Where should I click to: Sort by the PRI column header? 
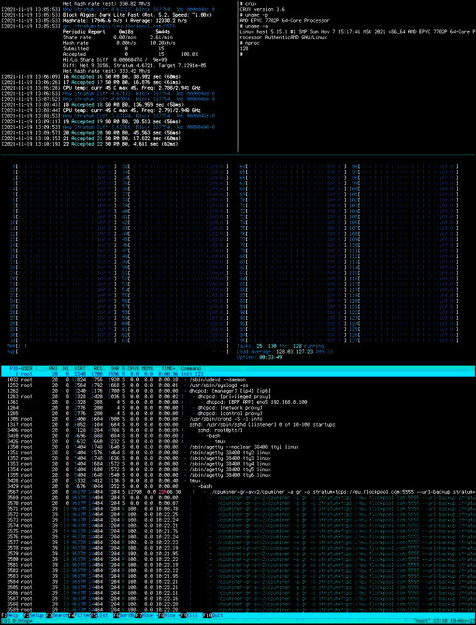(x=53, y=368)
